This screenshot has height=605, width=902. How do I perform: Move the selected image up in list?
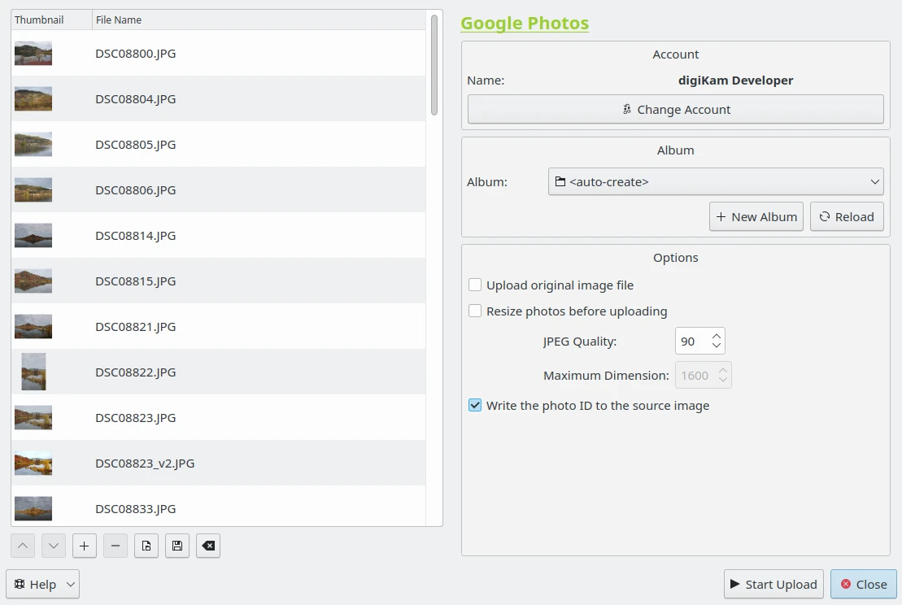[23, 546]
